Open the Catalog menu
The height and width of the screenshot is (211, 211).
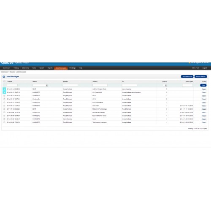[x=16, y=68]
